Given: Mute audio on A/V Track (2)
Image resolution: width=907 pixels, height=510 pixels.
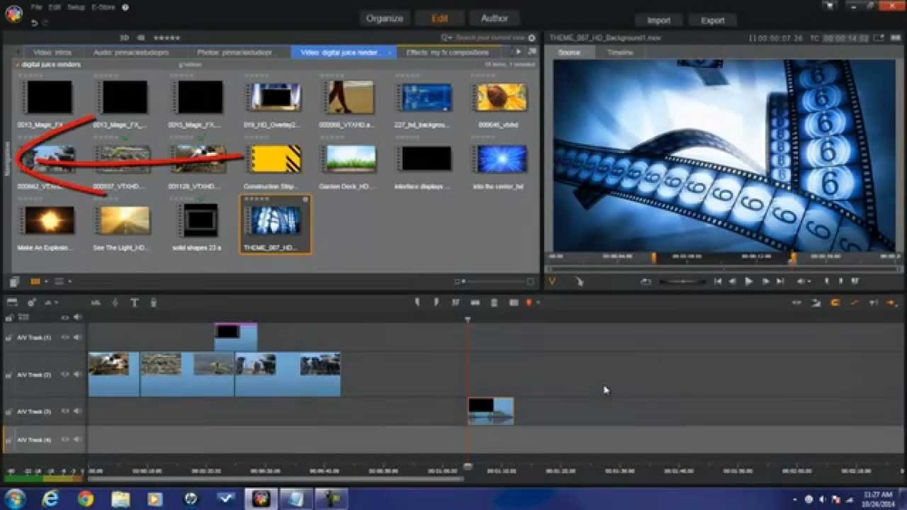Looking at the screenshot, I should [x=77, y=374].
